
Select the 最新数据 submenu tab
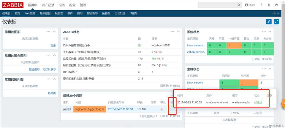click(45, 13)
